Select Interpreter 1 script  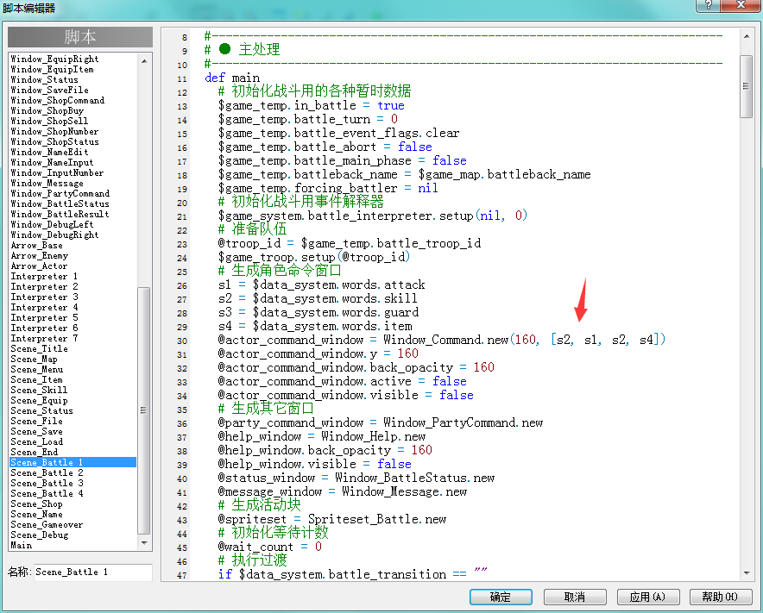pyautogui.click(x=44, y=276)
